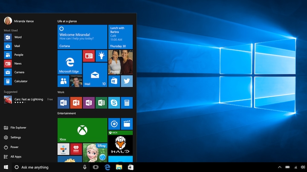
Task: Open the Skype tile
Action: (x=114, y=103)
